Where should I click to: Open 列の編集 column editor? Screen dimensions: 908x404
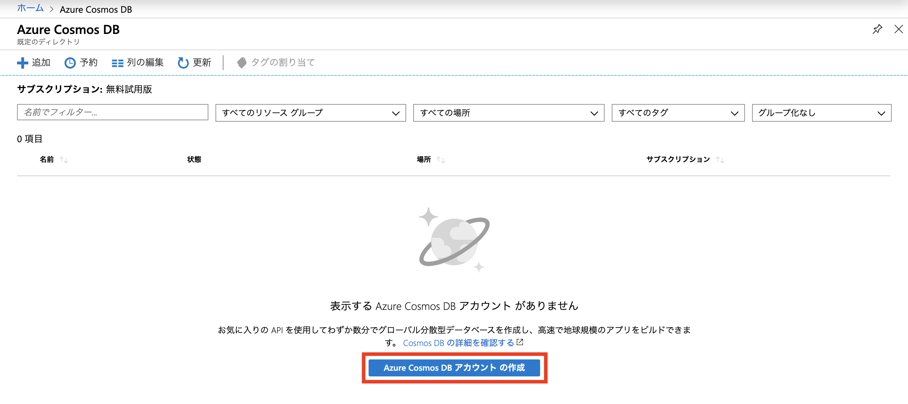[138, 63]
